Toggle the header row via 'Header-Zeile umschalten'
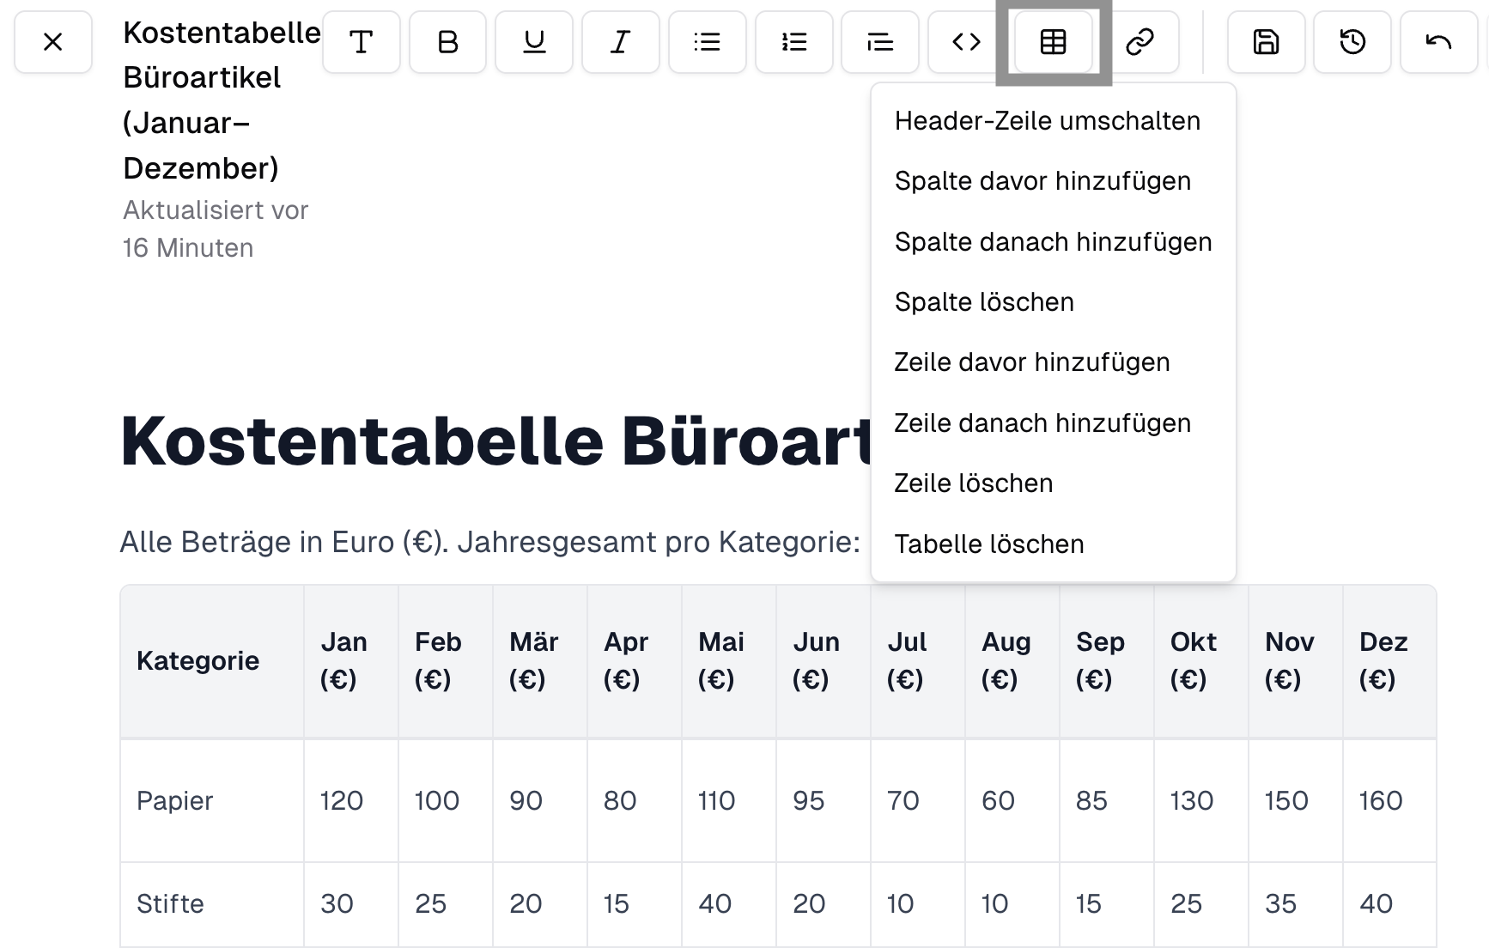This screenshot has height=948, width=1489. tap(1047, 120)
